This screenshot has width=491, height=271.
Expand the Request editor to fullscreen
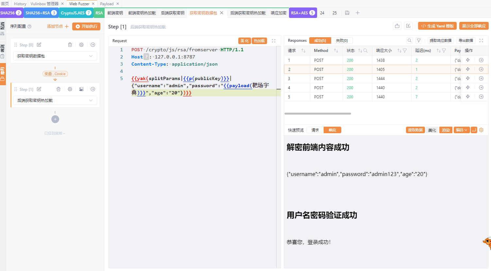coord(274,41)
